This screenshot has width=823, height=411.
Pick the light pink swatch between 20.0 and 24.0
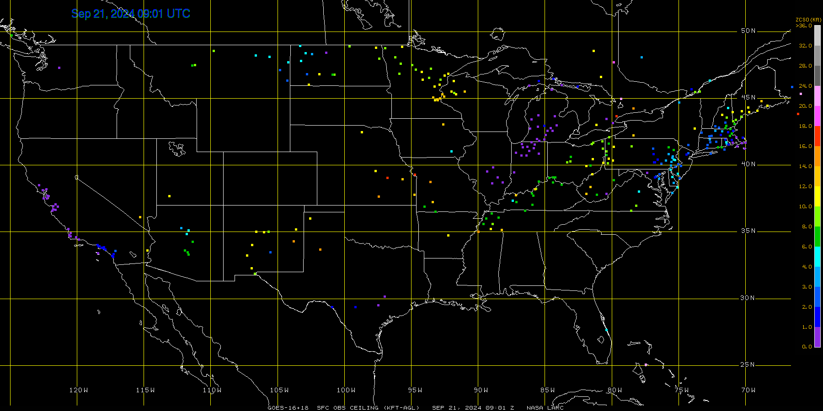[818, 96]
